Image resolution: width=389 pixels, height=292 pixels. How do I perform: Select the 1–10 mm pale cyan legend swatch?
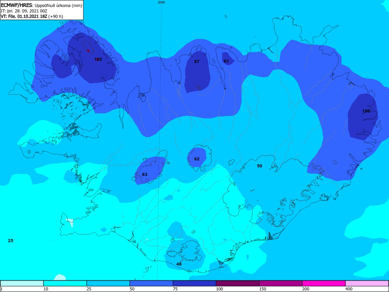(x=22, y=283)
